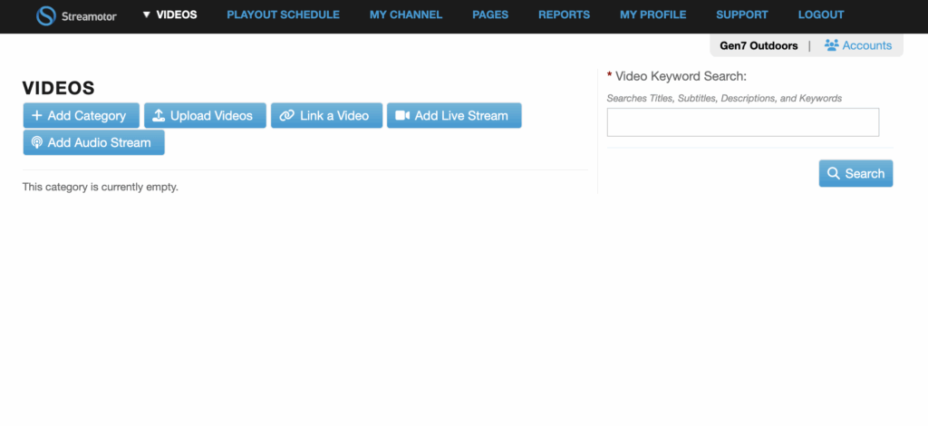This screenshot has width=928, height=426.
Task: Open the Playout Schedule menu
Action: tap(283, 15)
